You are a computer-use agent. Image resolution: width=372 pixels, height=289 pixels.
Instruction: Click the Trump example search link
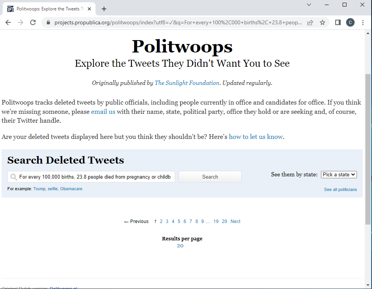click(39, 189)
